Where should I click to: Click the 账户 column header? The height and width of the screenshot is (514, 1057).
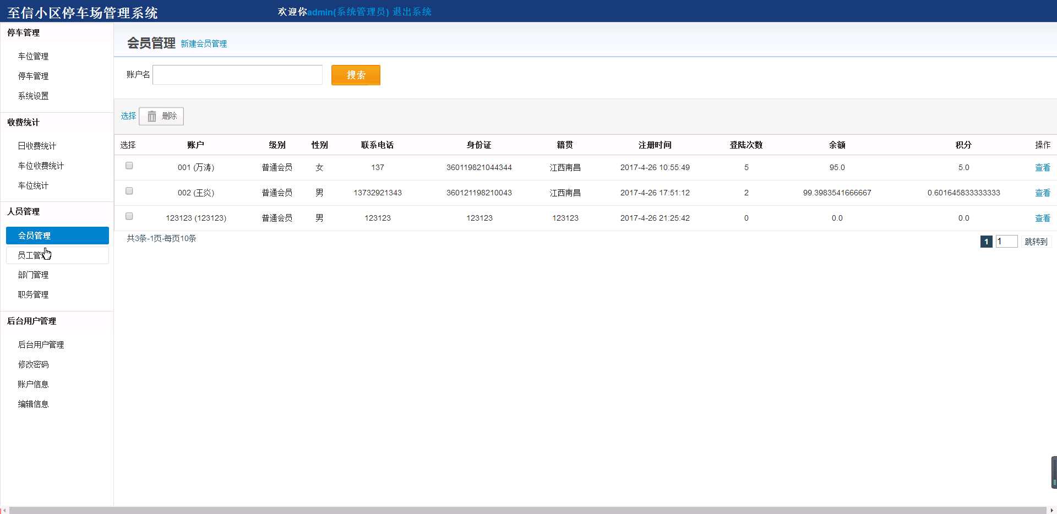point(195,145)
